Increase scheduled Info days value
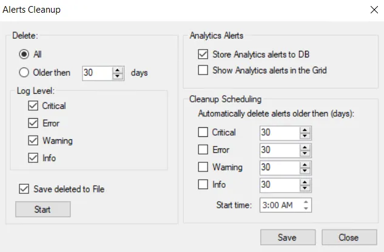The height and width of the screenshot is (252, 384). point(305,182)
